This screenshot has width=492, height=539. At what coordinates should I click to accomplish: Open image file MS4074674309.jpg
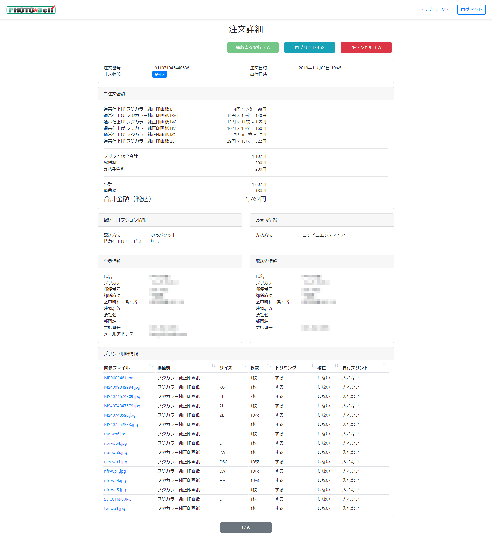(122, 396)
